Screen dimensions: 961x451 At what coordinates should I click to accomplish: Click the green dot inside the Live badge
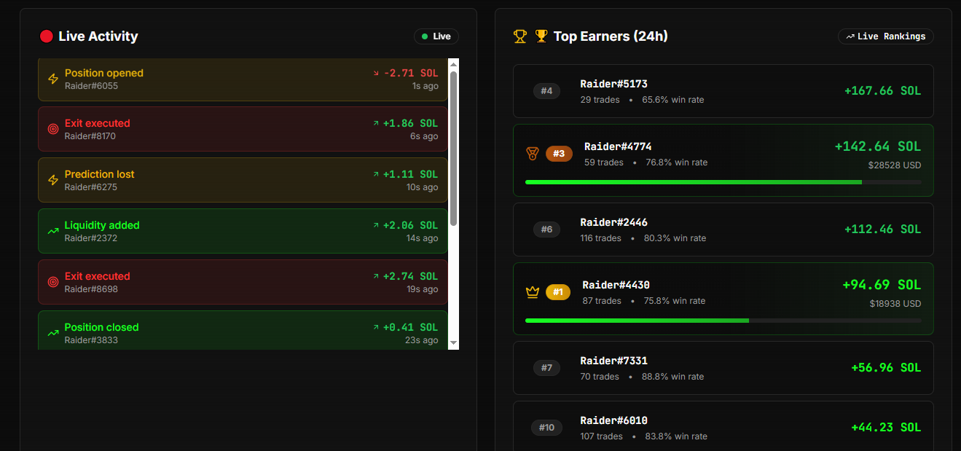click(x=424, y=36)
